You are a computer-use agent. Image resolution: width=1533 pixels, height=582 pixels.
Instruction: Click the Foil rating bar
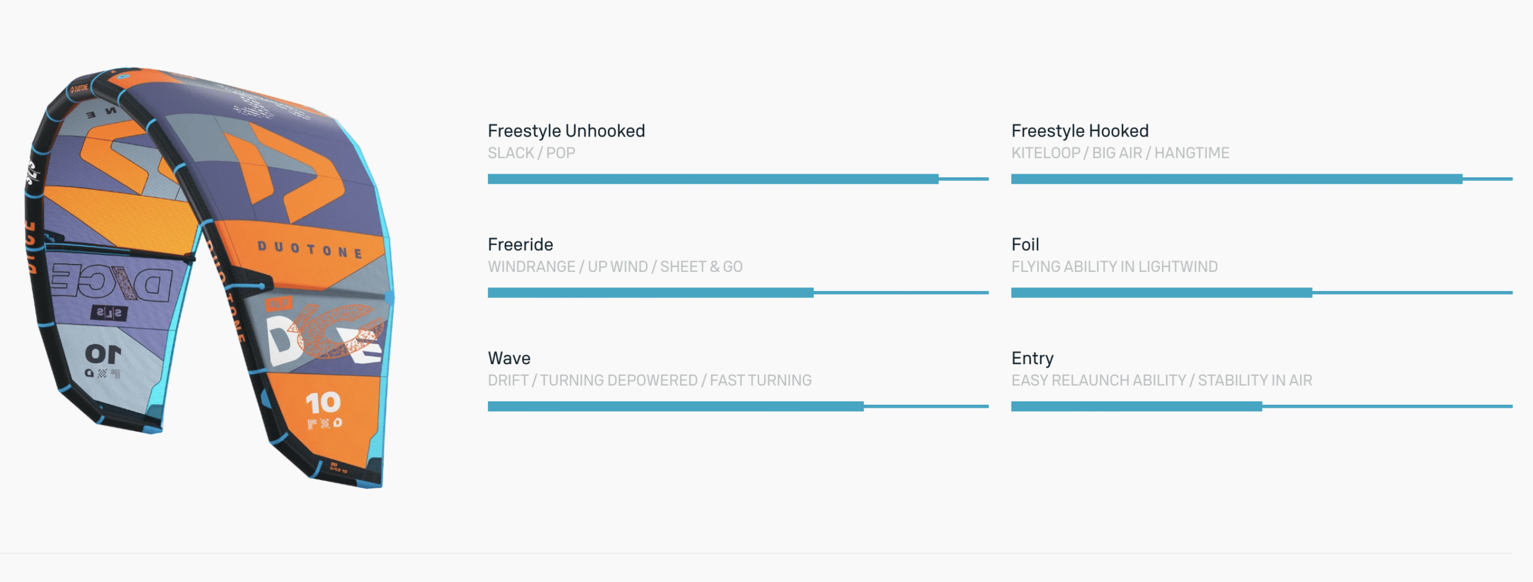1261,293
